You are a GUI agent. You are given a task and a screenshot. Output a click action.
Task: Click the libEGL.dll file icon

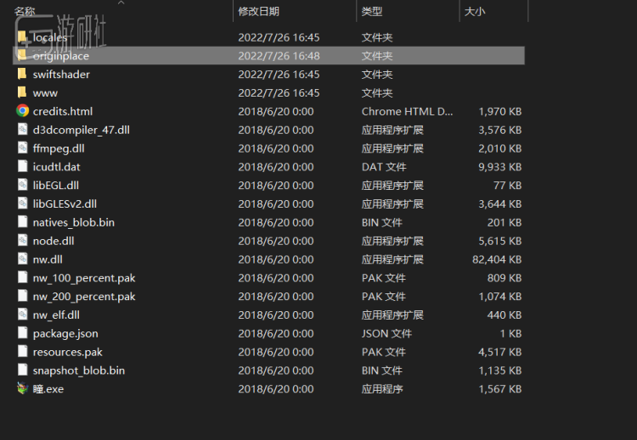[22, 186]
